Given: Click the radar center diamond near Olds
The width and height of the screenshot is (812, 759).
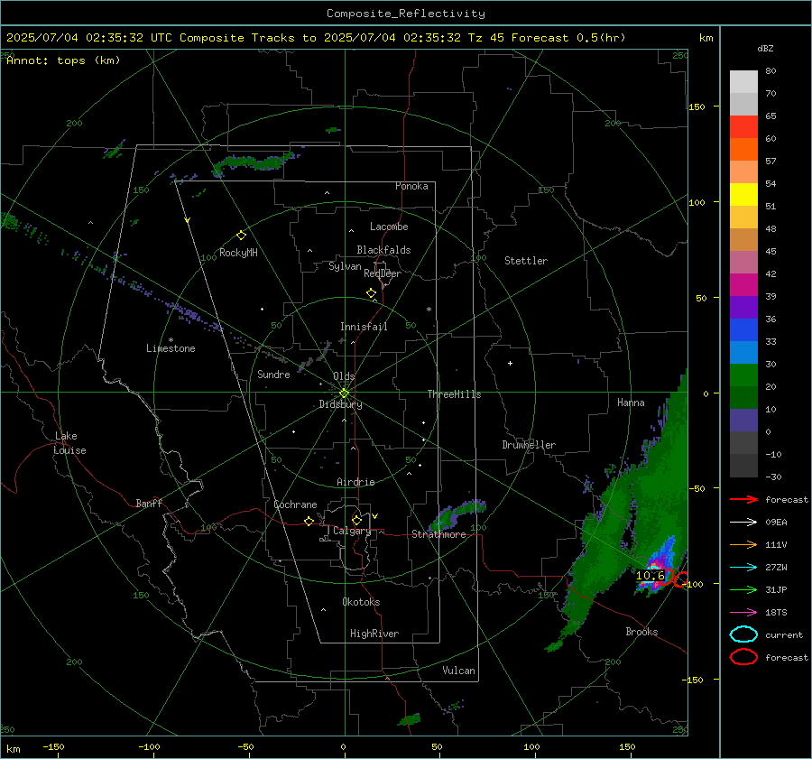Looking at the screenshot, I should point(345,393).
